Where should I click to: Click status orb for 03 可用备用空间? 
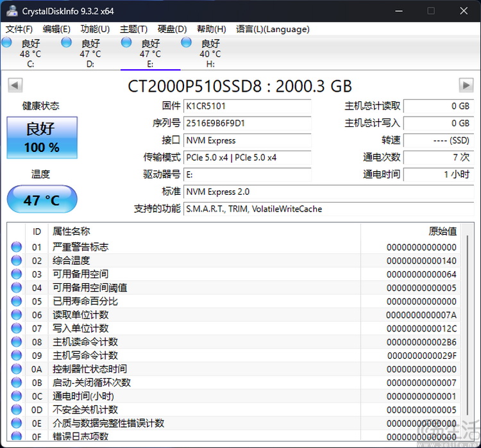pos(16,274)
